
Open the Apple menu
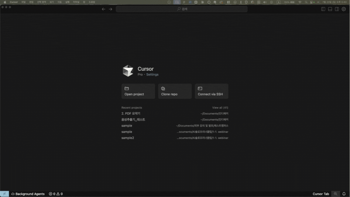5,2
